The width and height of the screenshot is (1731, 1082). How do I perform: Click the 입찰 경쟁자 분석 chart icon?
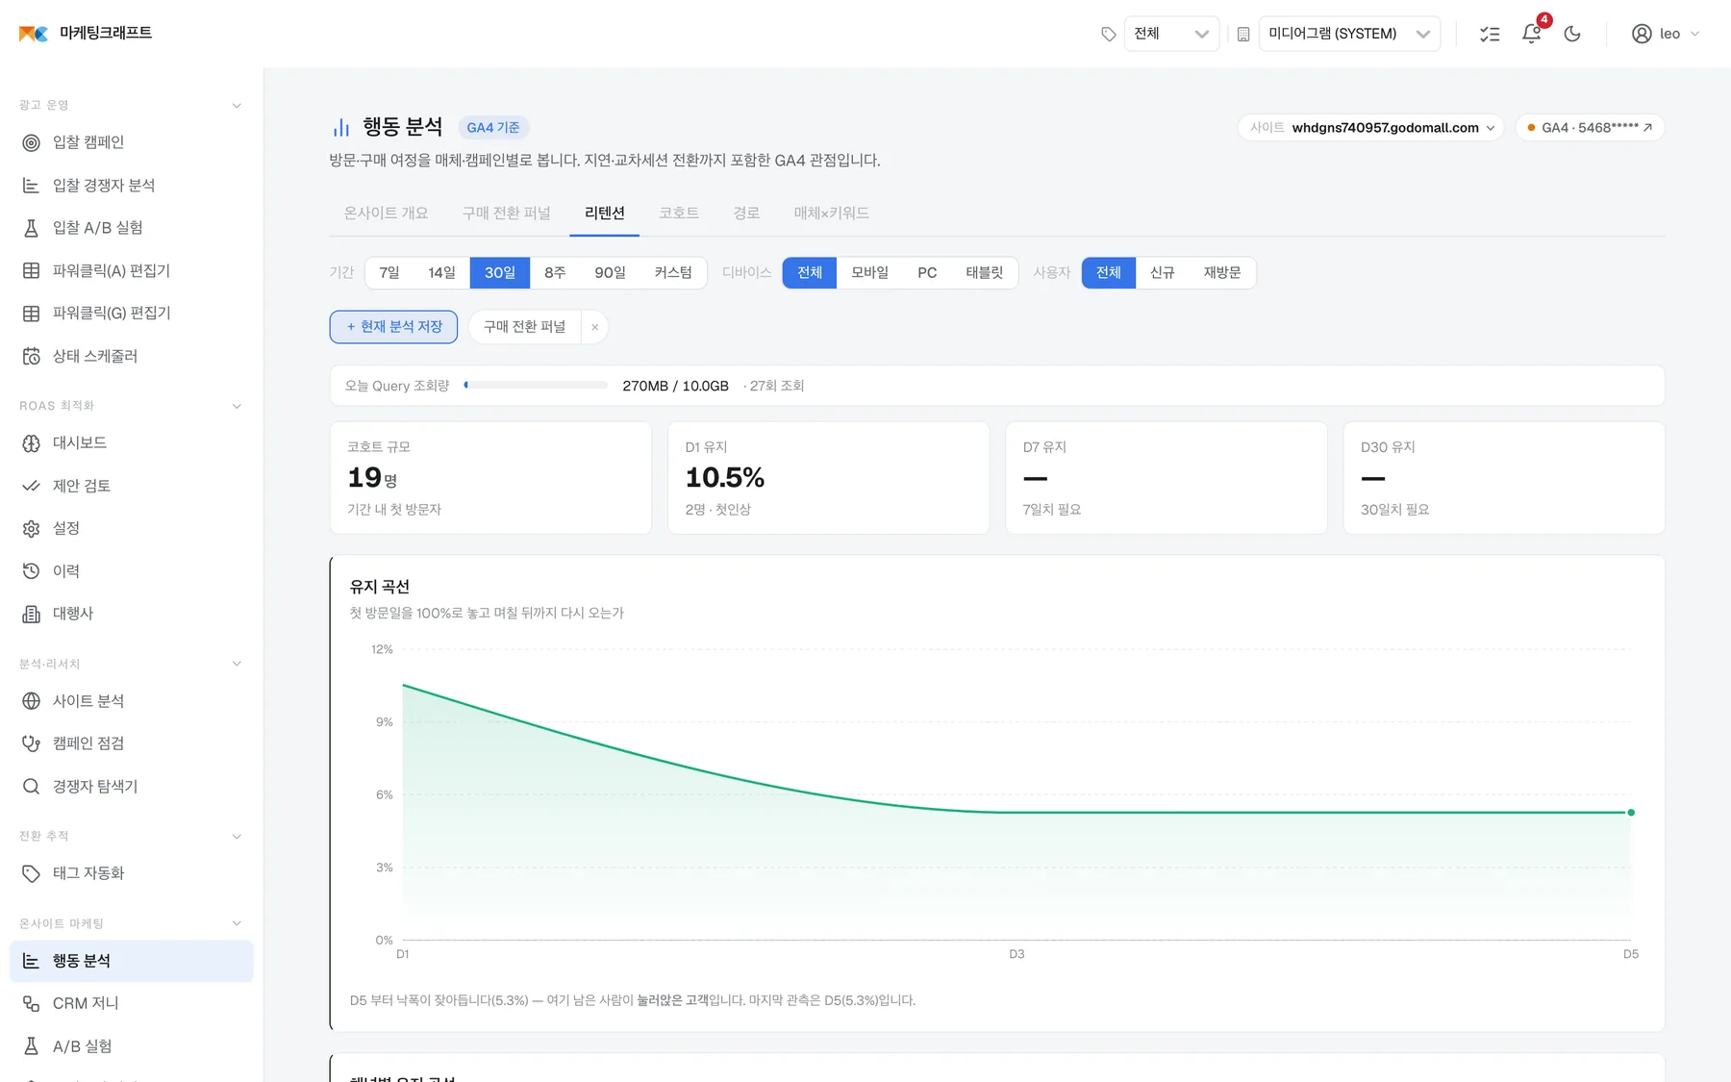pyautogui.click(x=31, y=186)
